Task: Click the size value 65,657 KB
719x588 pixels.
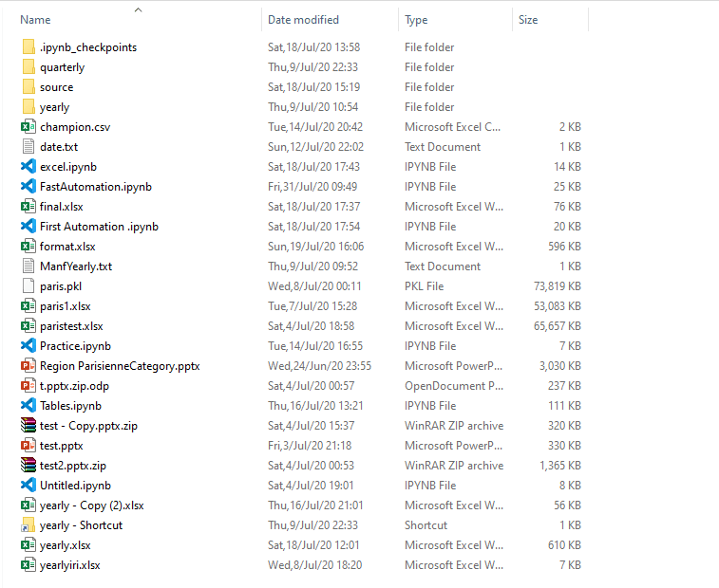Action: [558, 326]
